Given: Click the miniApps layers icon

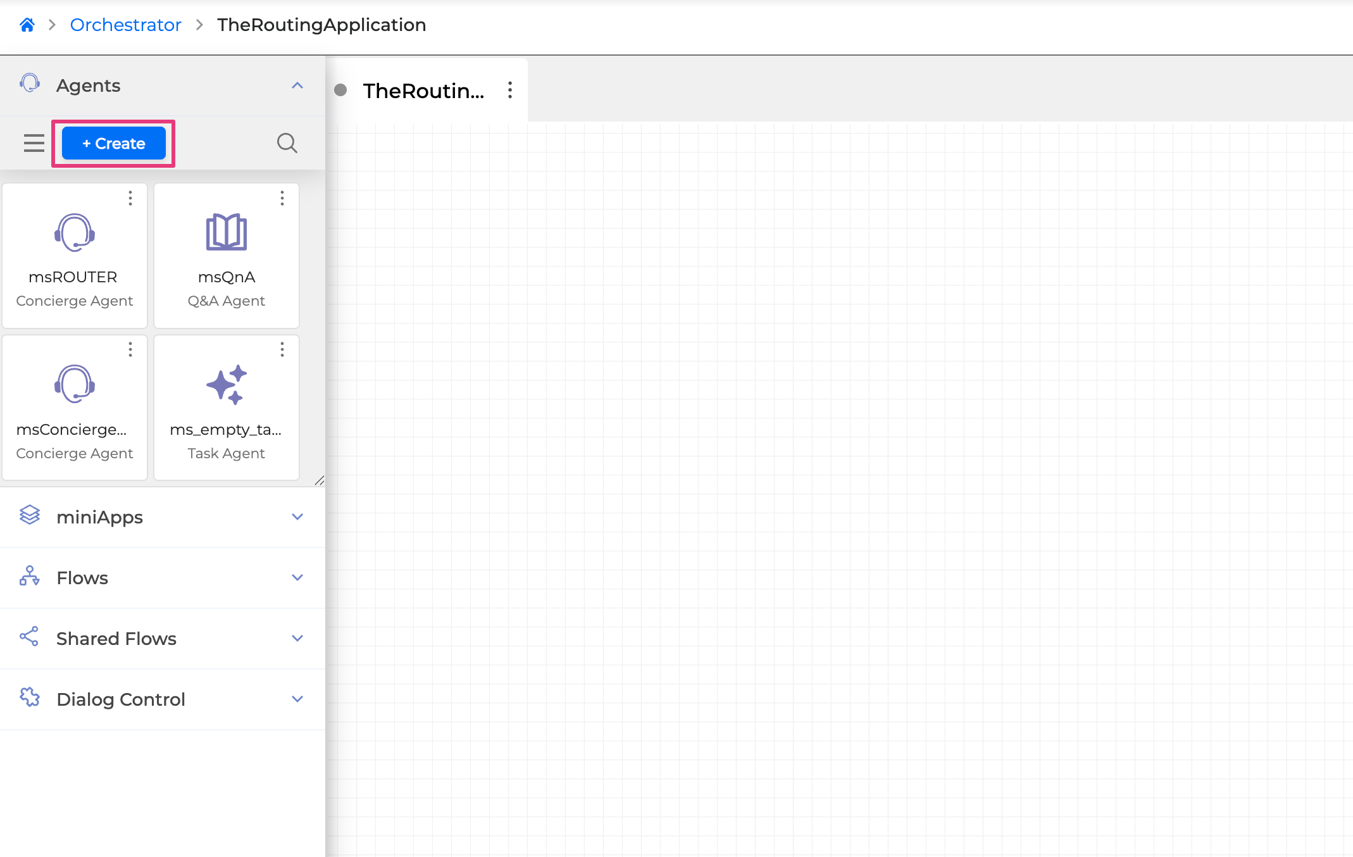Looking at the screenshot, I should point(30,515).
